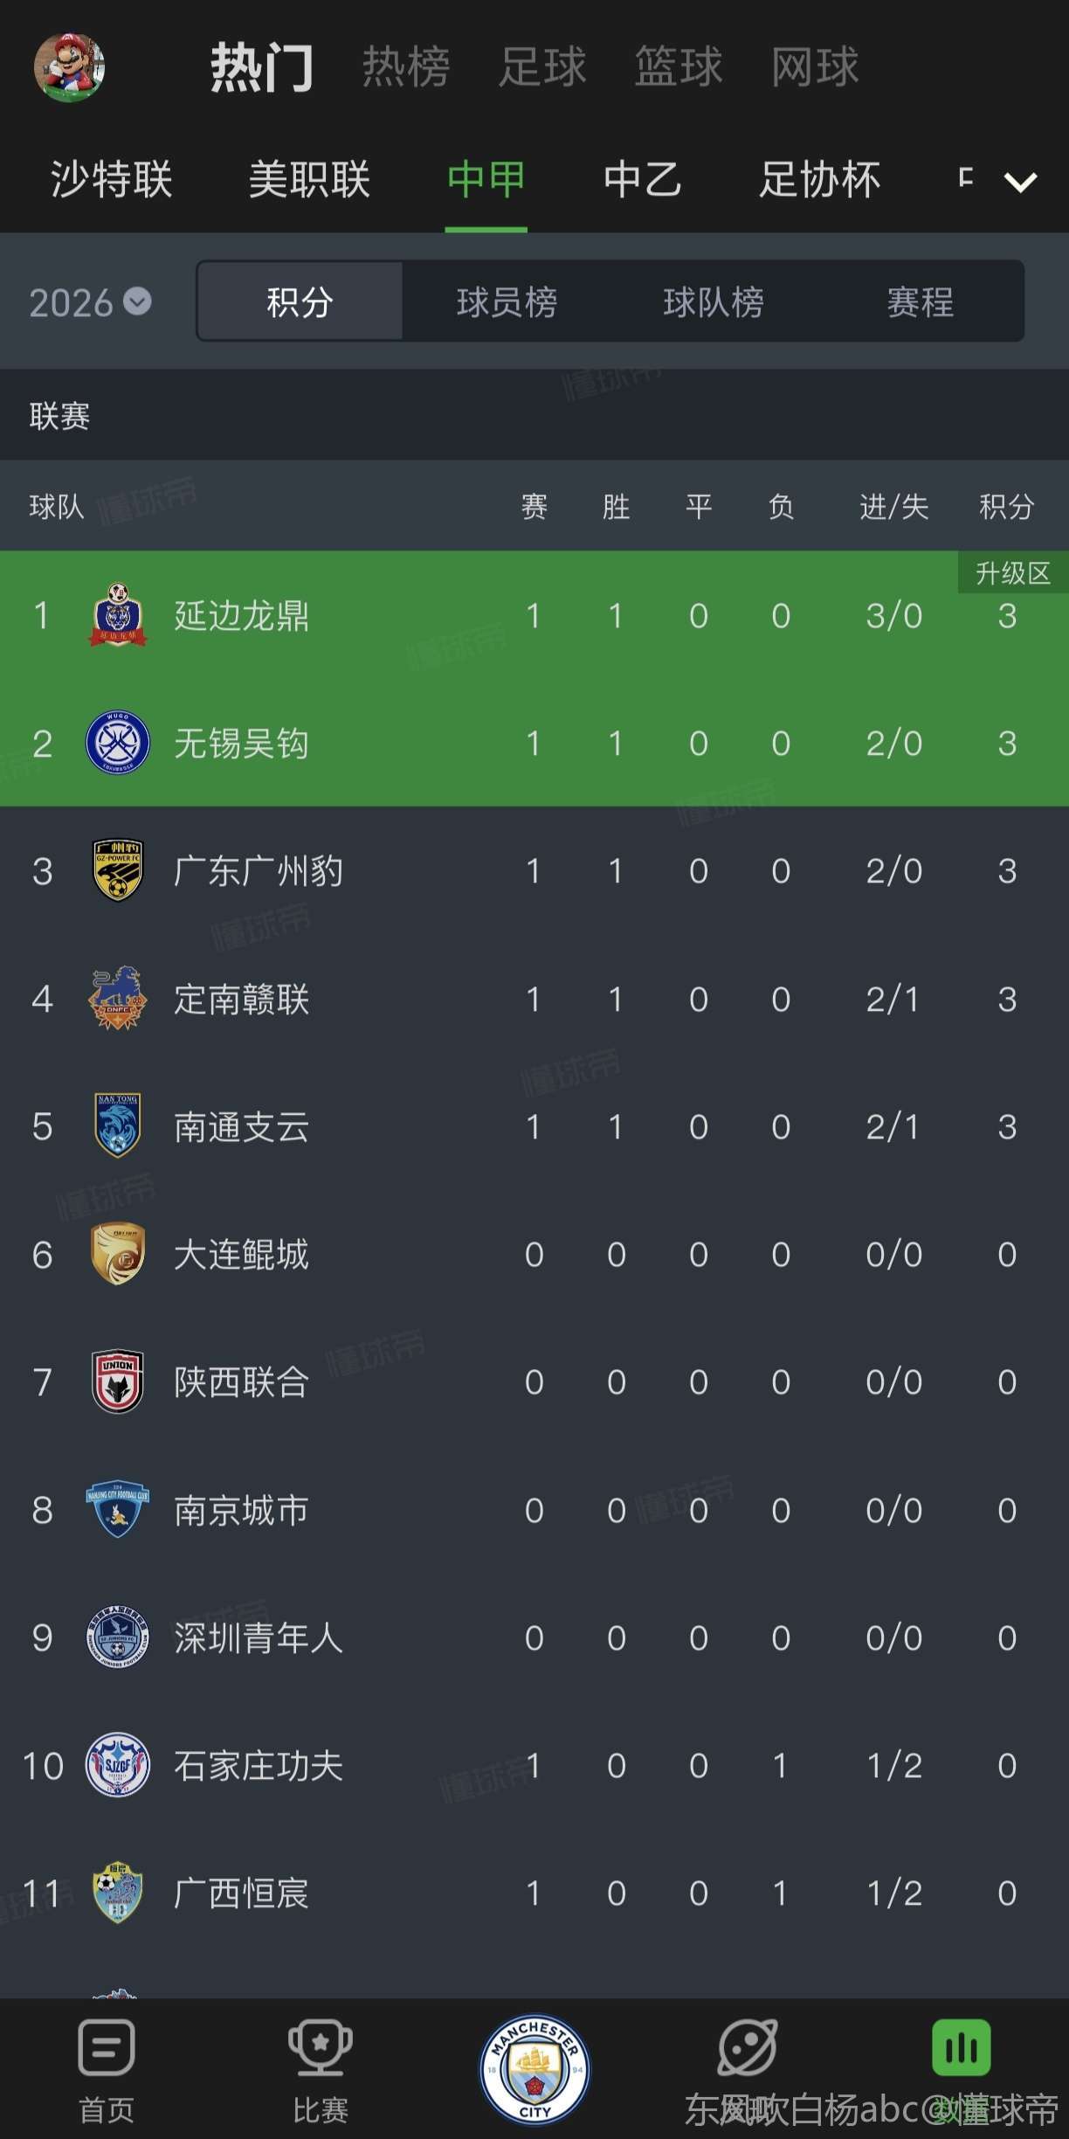
Task: Open the 2026 season dropdown
Action: click(90, 302)
